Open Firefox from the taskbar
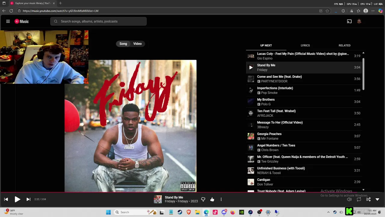The height and width of the screenshot is (217, 385). click(233, 212)
